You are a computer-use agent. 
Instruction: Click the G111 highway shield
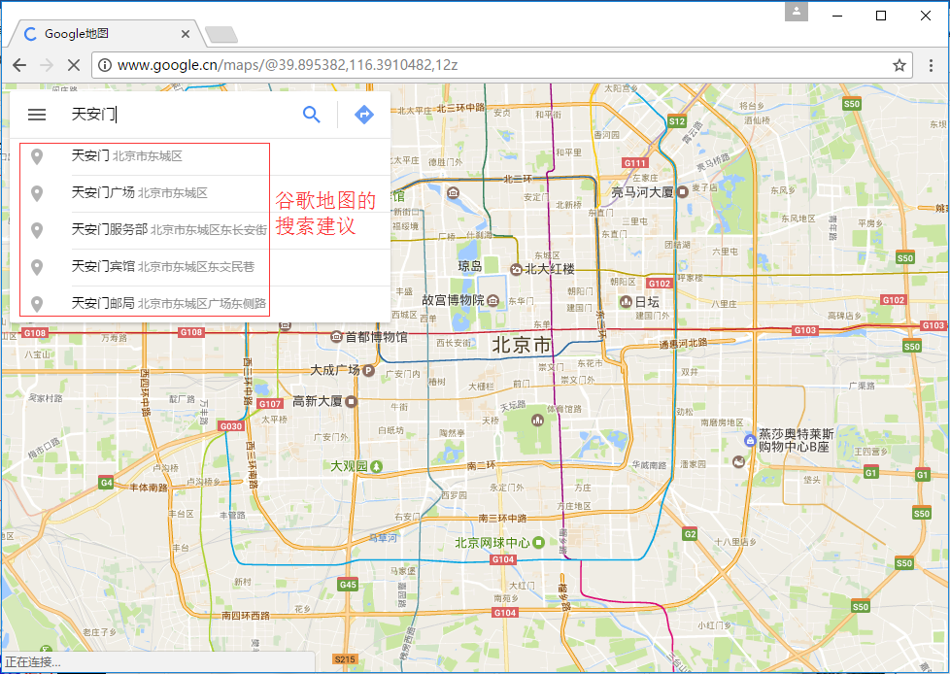[635, 163]
